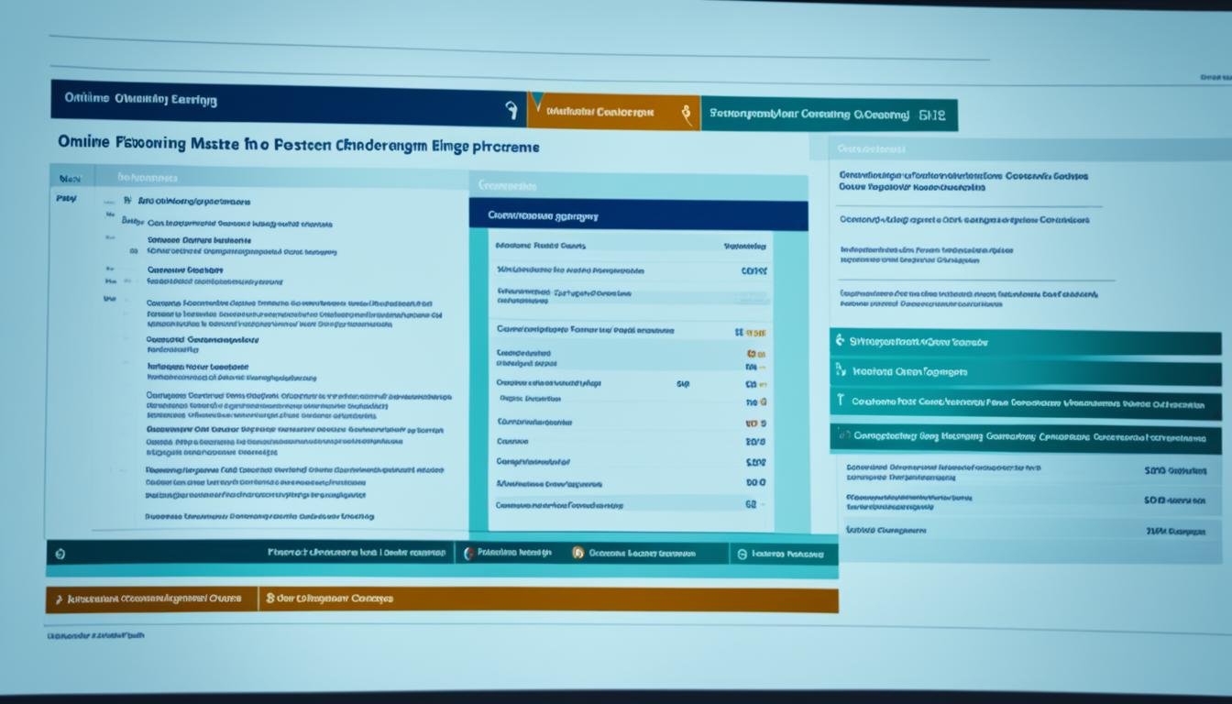Expand the first teal accordion bar, right panel
This screenshot has height=704, width=1232.
pos(1025,342)
